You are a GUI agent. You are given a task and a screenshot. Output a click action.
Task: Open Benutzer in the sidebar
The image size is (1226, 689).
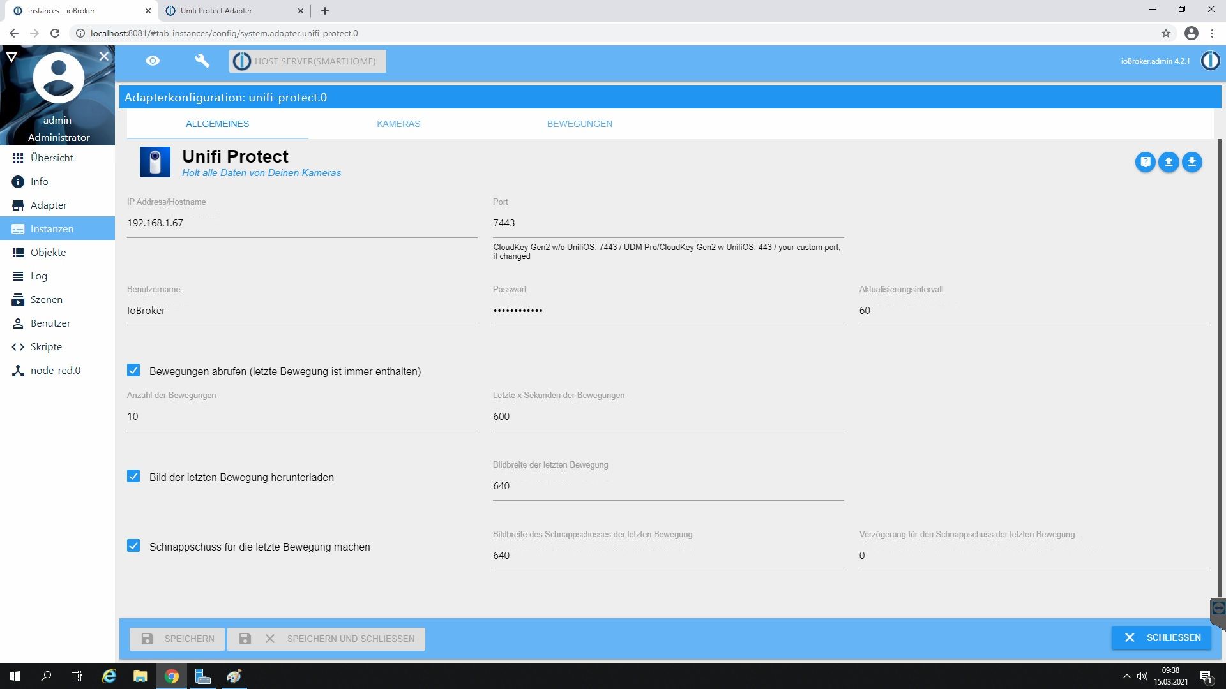57,323
